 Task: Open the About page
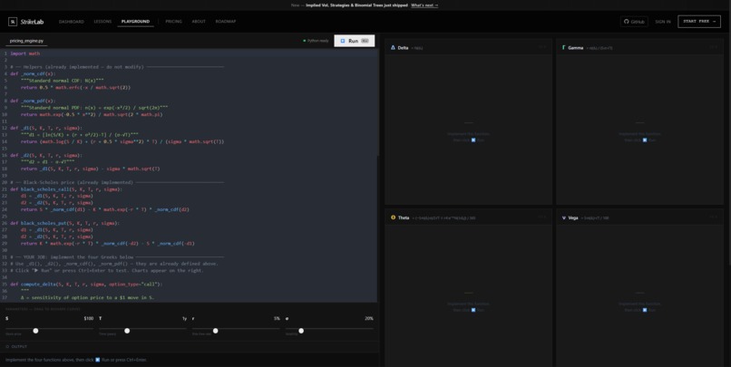click(x=199, y=22)
